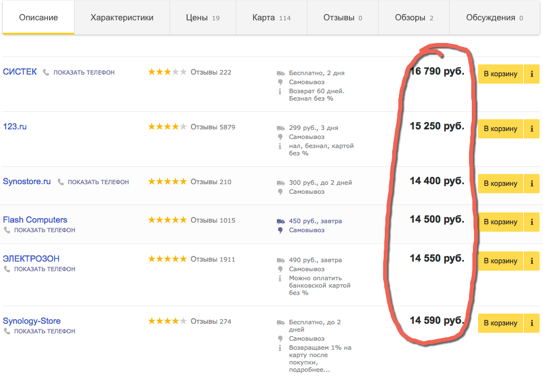
Task: Open 'Отзывы 274' reviews link
Action: (211, 321)
